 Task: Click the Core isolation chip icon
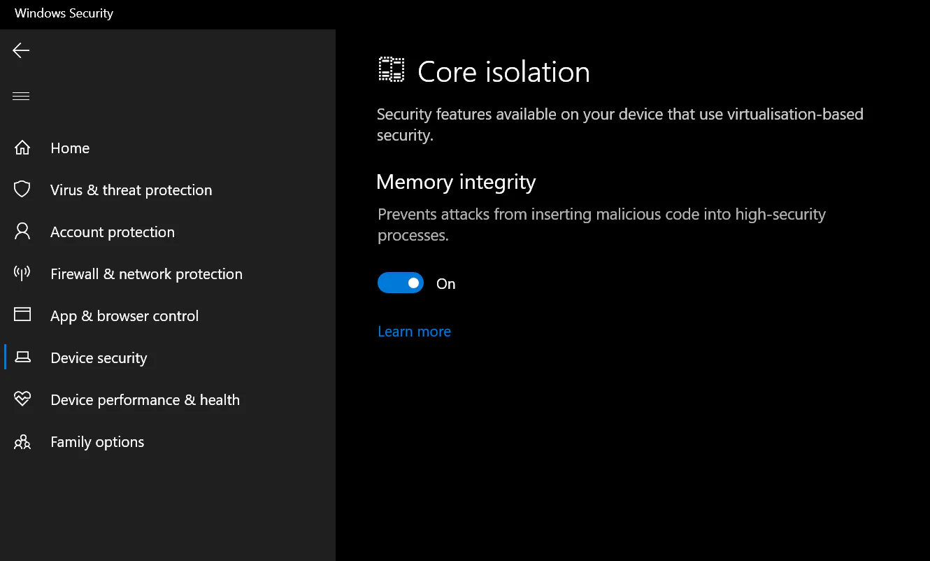pos(392,69)
